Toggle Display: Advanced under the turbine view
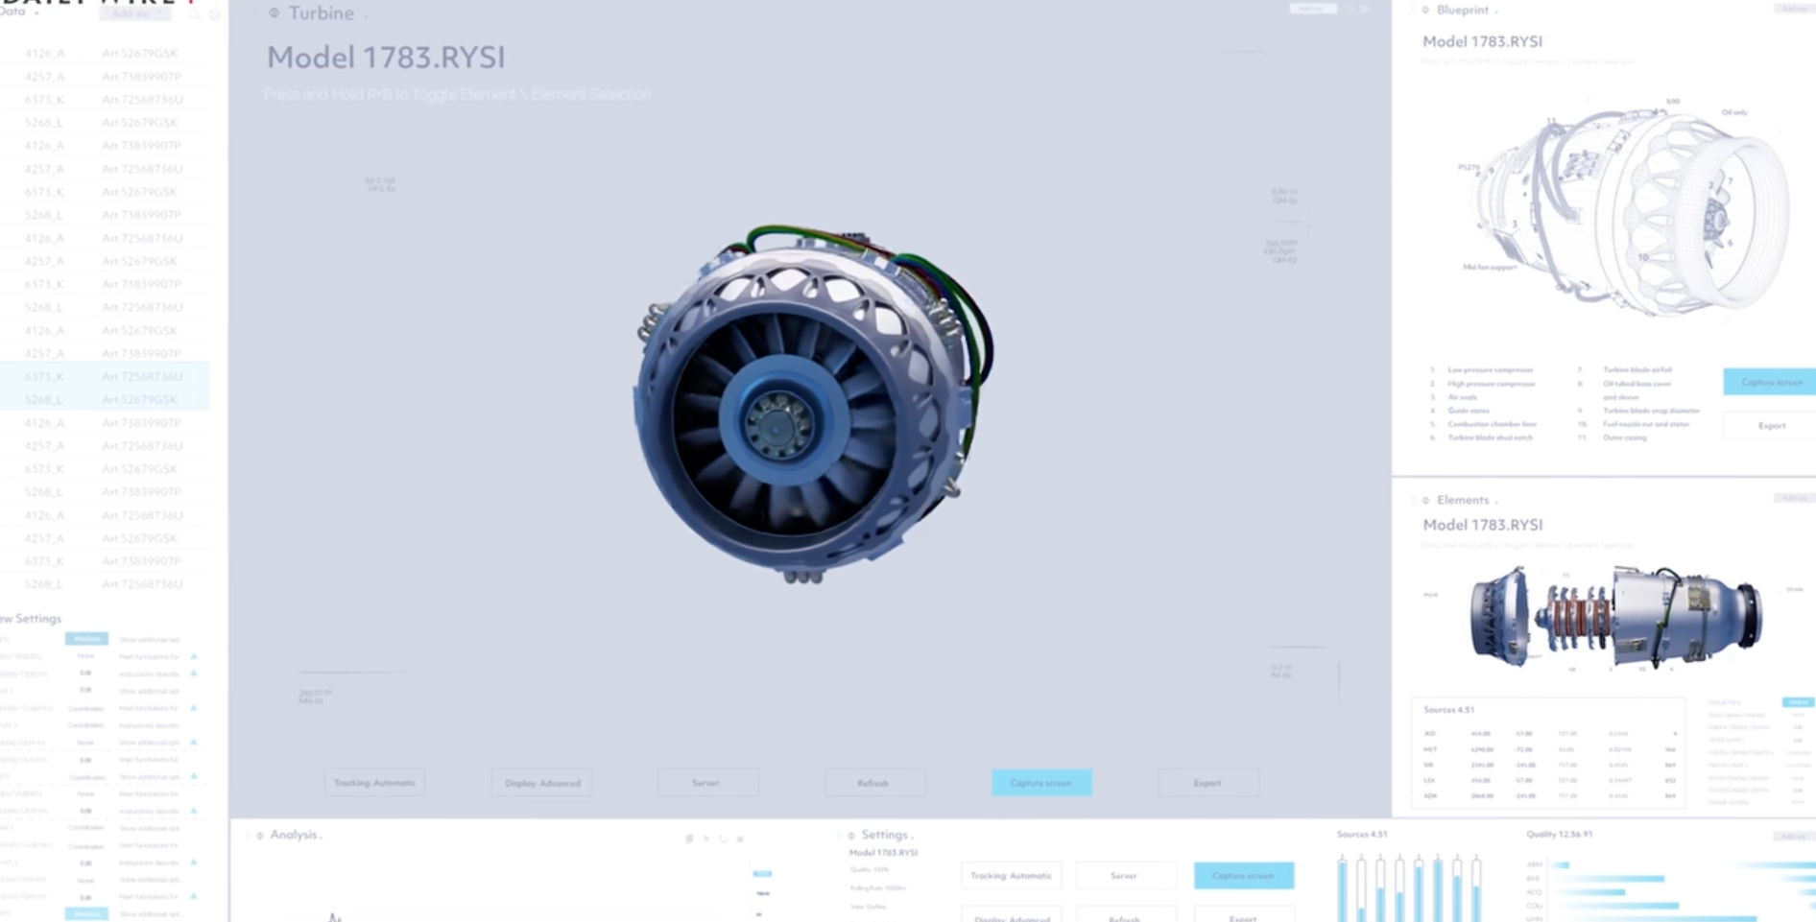This screenshot has height=922, width=1816. [542, 783]
